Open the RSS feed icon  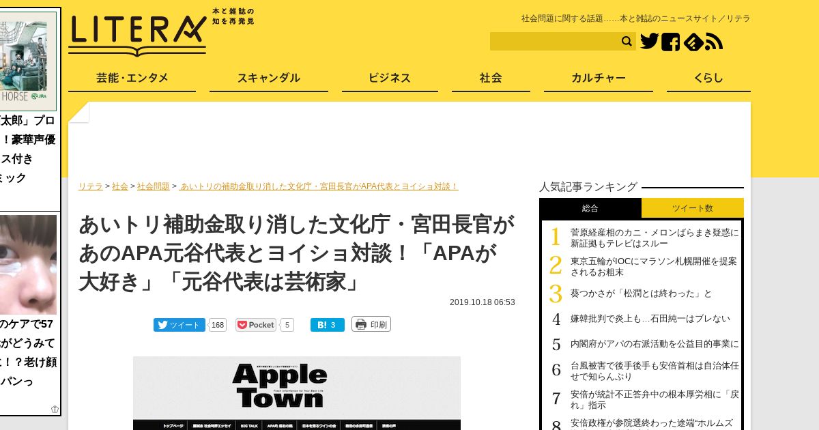(714, 42)
